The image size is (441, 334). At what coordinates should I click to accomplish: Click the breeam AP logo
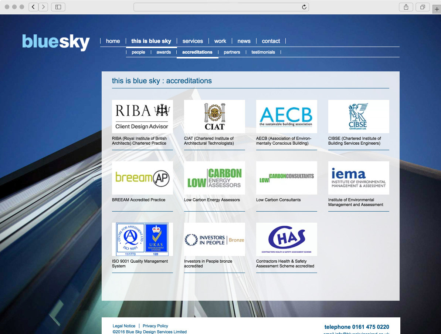tap(142, 178)
